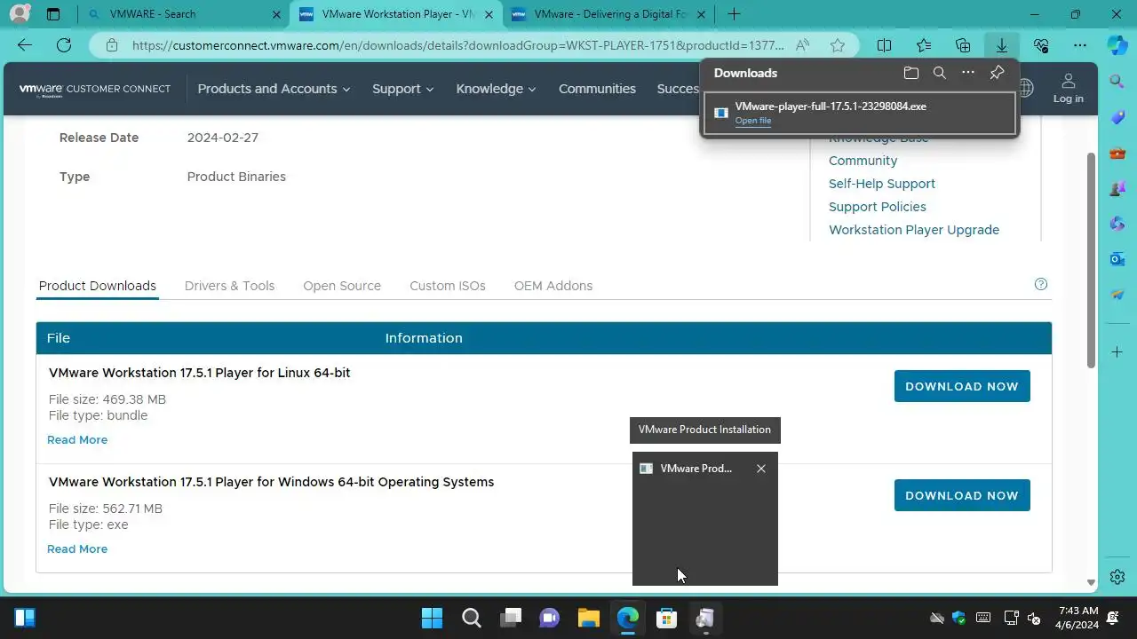Switch to Custom ISOs tab
The height and width of the screenshot is (639, 1137).
(448, 286)
